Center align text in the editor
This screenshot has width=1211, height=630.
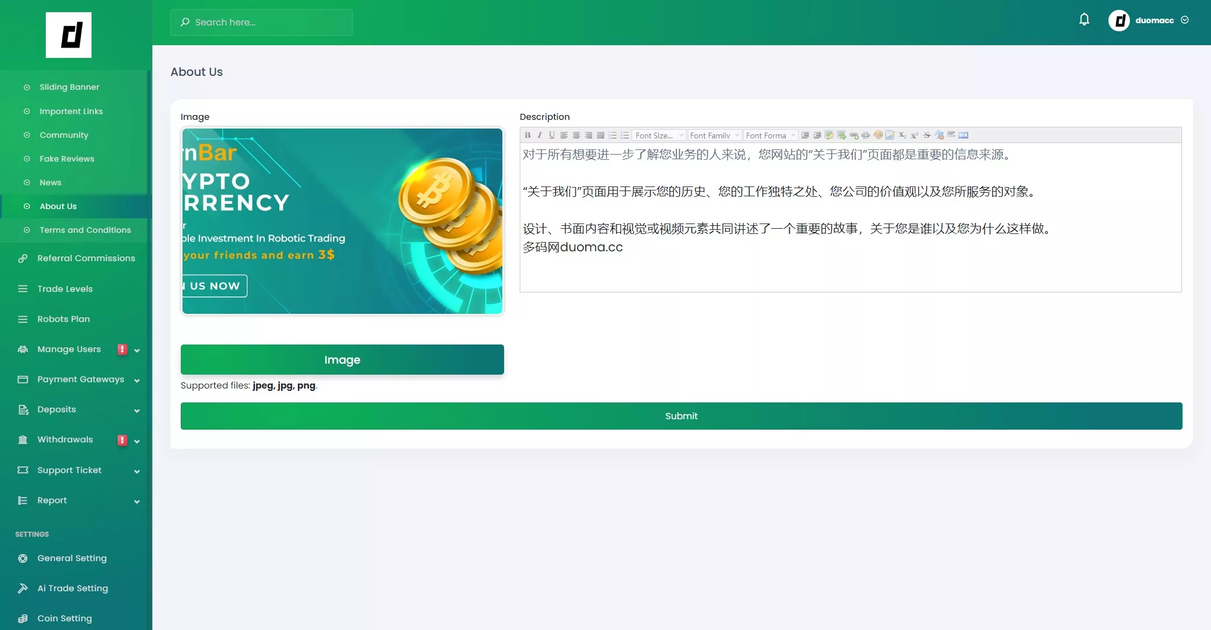(x=576, y=135)
